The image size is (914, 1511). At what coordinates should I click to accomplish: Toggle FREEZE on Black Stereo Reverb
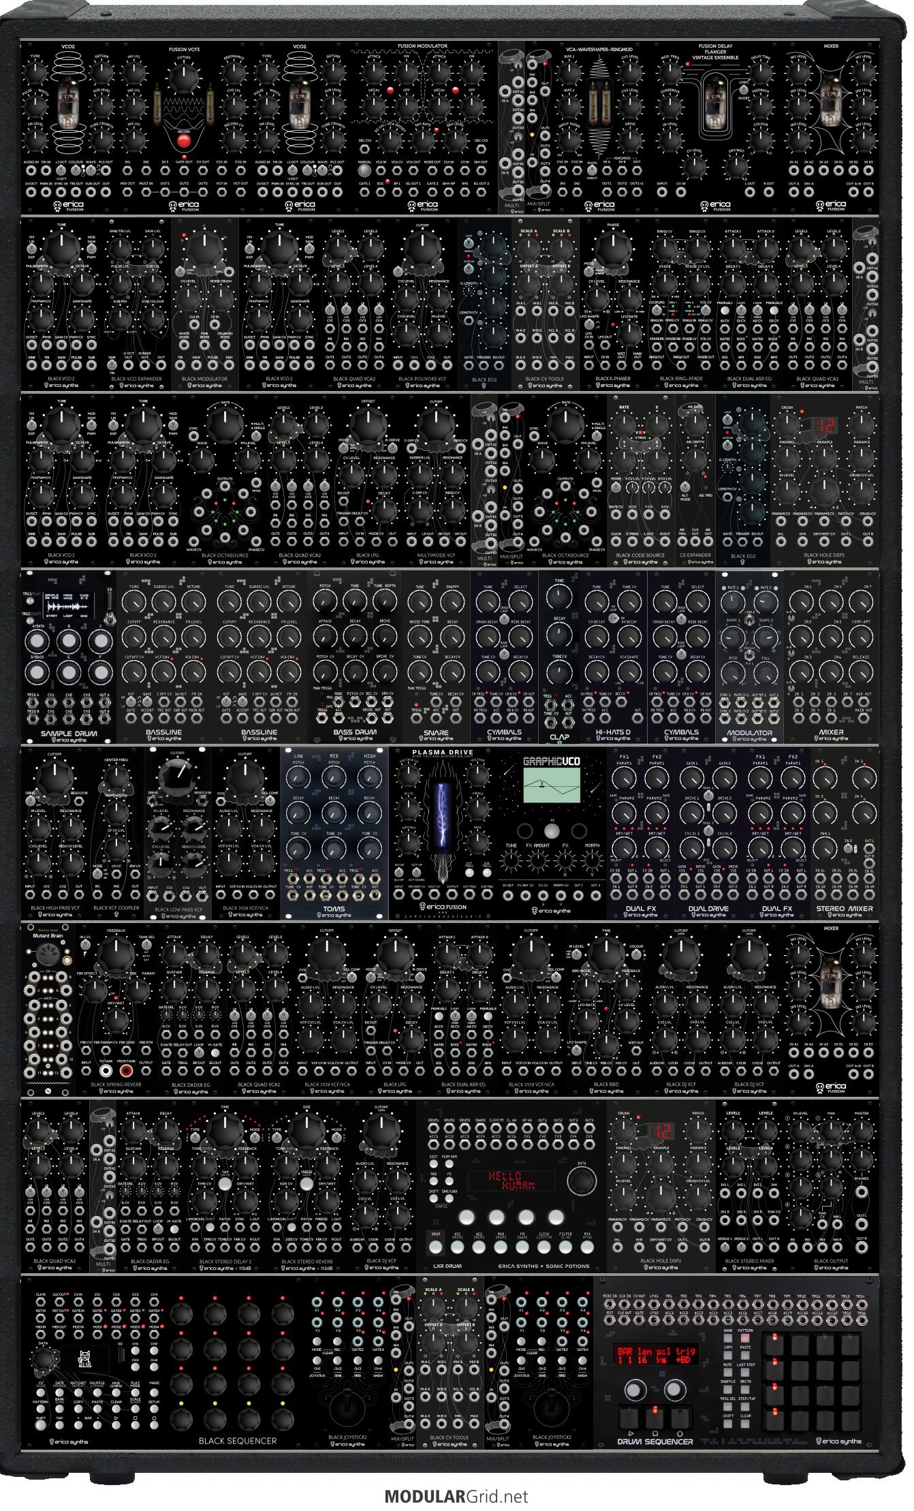306,1183
